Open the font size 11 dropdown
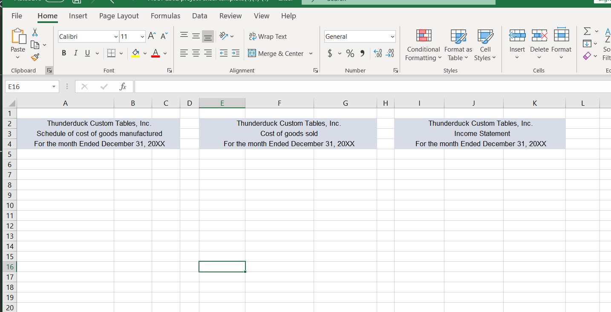 [x=142, y=37]
